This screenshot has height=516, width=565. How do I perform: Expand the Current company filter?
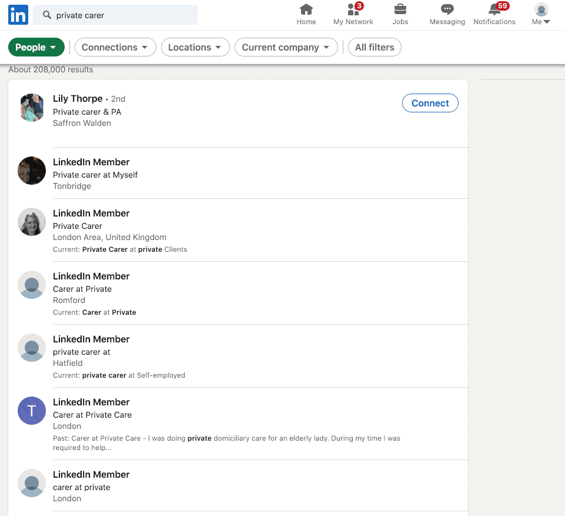(286, 46)
